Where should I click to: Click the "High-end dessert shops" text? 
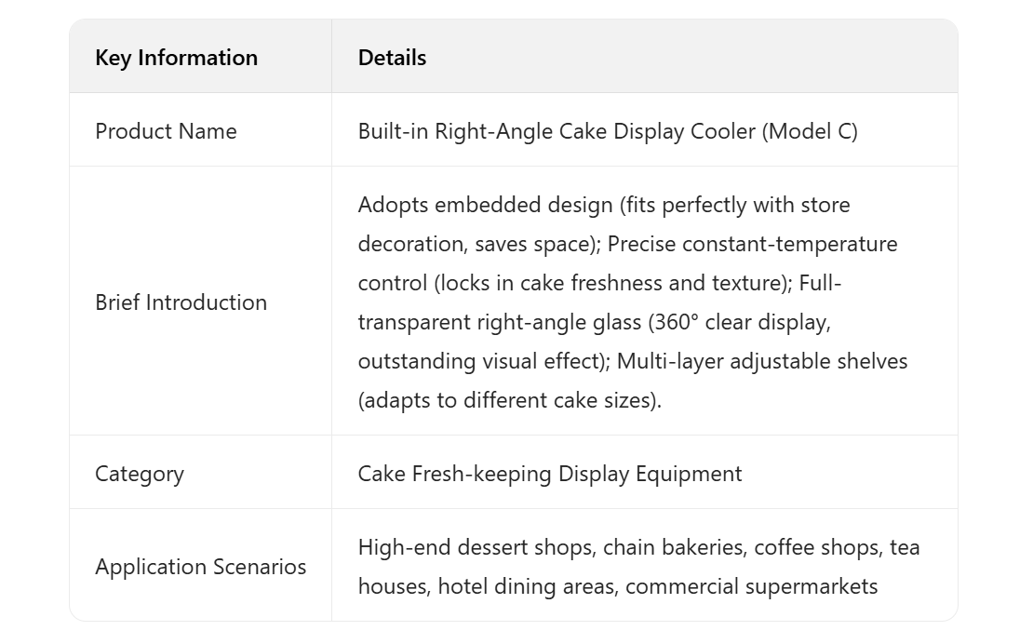tap(475, 547)
